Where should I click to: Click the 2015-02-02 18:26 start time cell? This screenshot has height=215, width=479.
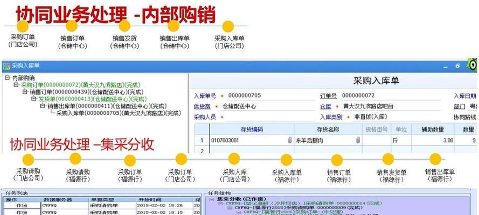164,205
